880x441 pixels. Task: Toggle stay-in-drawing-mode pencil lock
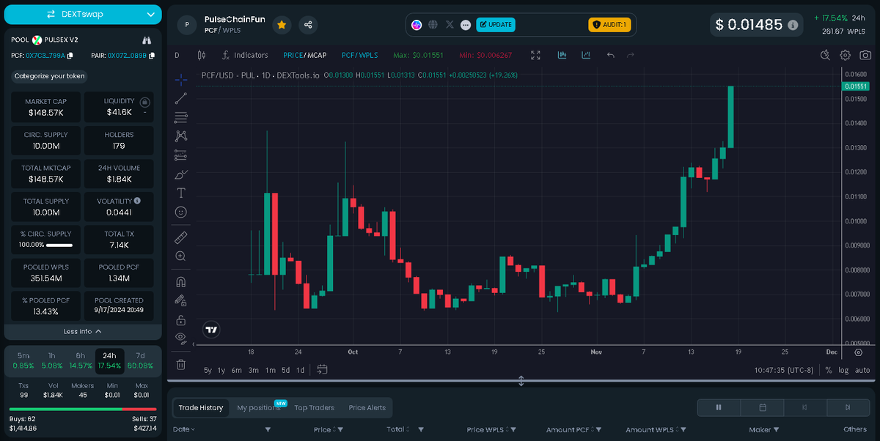click(x=181, y=301)
